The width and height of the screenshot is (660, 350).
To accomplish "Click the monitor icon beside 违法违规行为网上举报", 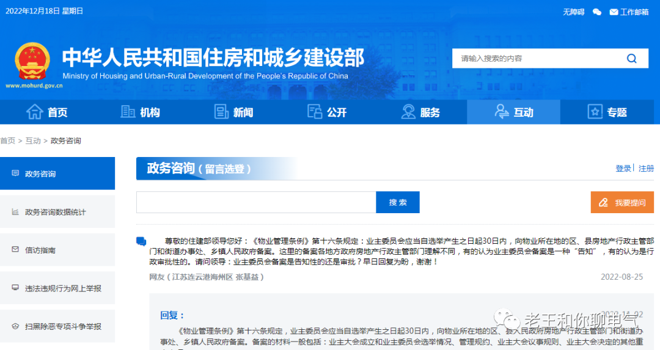I will tap(15, 288).
